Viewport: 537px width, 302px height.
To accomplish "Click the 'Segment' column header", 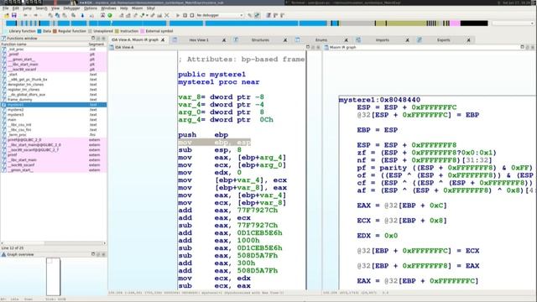I will (x=97, y=44).
